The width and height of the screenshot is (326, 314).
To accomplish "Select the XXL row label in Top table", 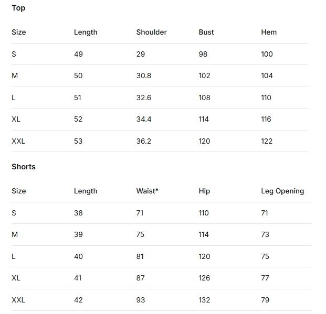I will [18, 141].
